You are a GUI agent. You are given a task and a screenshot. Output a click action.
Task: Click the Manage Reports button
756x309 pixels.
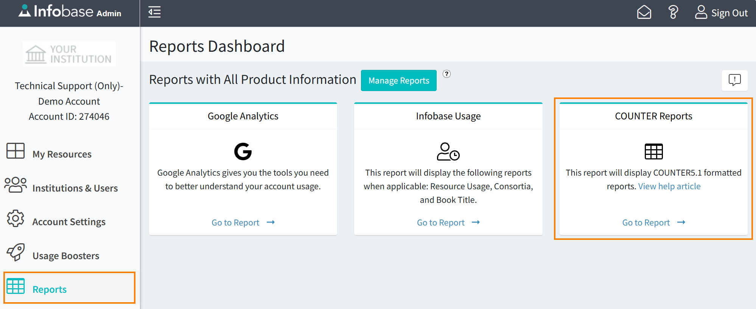(x=399, y=80)
